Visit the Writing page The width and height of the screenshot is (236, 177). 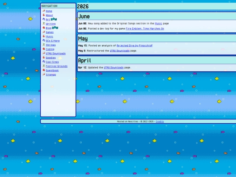51,24
